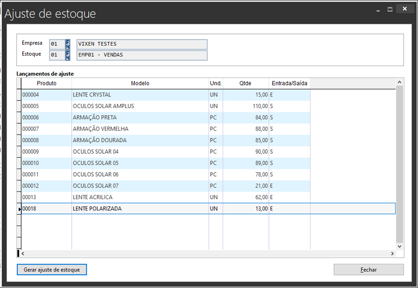Click the current row indicator arrow for 00018
Image resolution: width=418 pixels, height=288 pixels.
click(x=19, y=209)
